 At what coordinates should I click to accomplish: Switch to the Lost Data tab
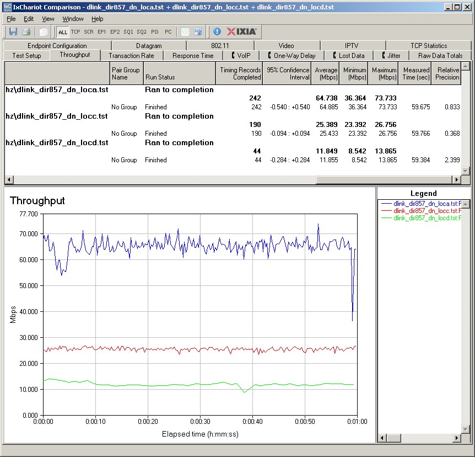(x=349, y=56)
